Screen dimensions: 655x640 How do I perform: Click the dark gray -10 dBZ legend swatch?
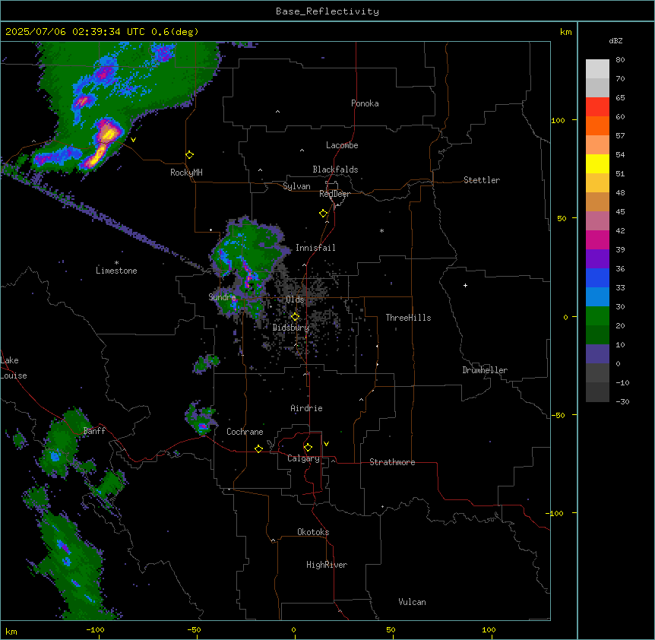597,392
